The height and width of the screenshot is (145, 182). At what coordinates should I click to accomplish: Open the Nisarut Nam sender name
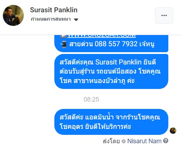(x=144, y=141)
